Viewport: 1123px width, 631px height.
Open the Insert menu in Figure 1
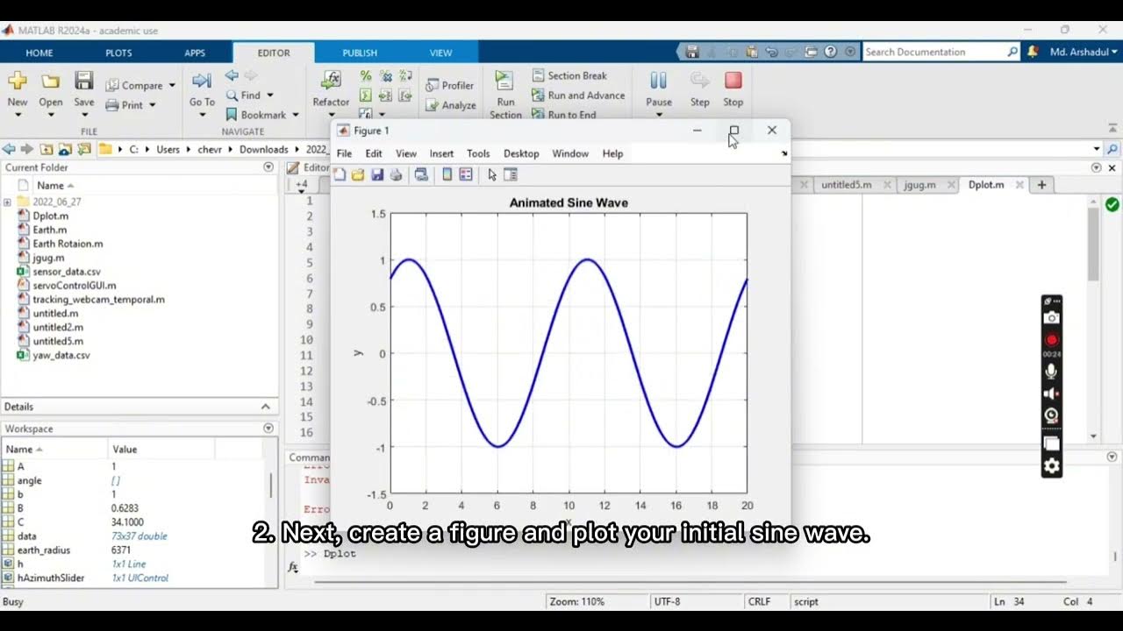click(441, 153)
